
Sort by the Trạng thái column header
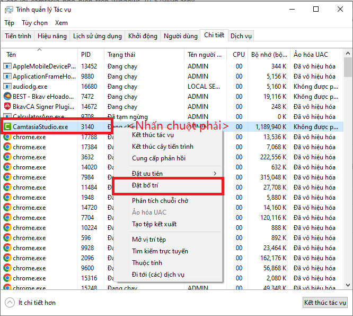(x=144, y=55)
